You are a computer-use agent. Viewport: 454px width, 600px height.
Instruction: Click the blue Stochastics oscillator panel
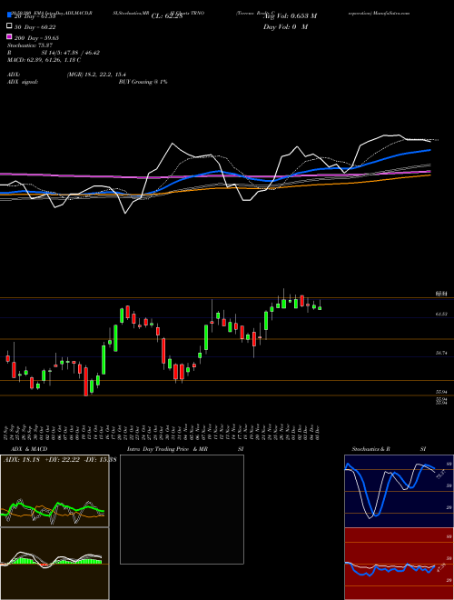pos(399,491)
